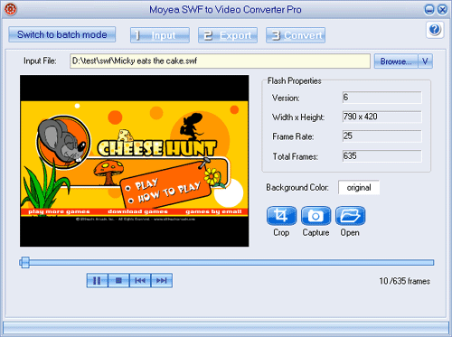Open the Export step tab
This screenshot has width=452, height=337.
pos(228,35)
